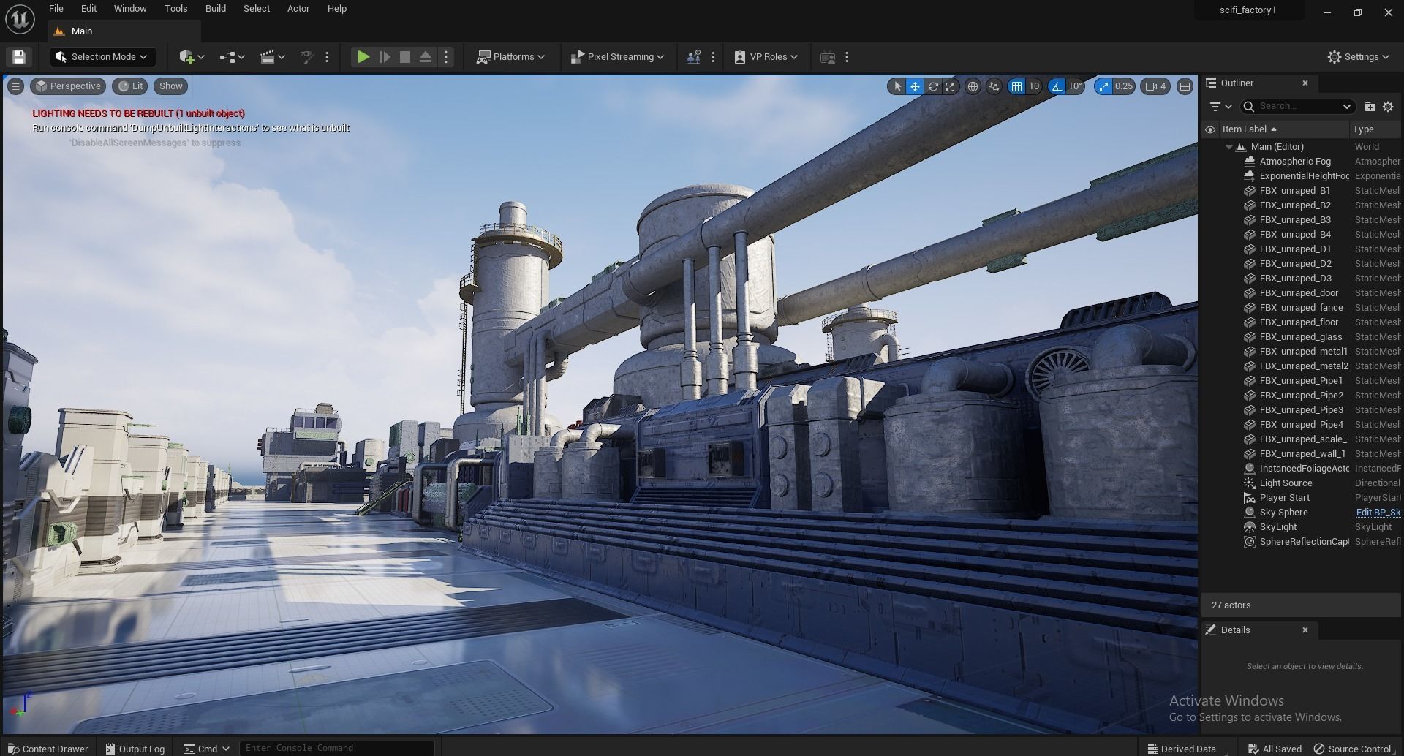1404x756 pixels.
Task: Open the cinematics clapperboard dropdown
Action: [272, 57]
